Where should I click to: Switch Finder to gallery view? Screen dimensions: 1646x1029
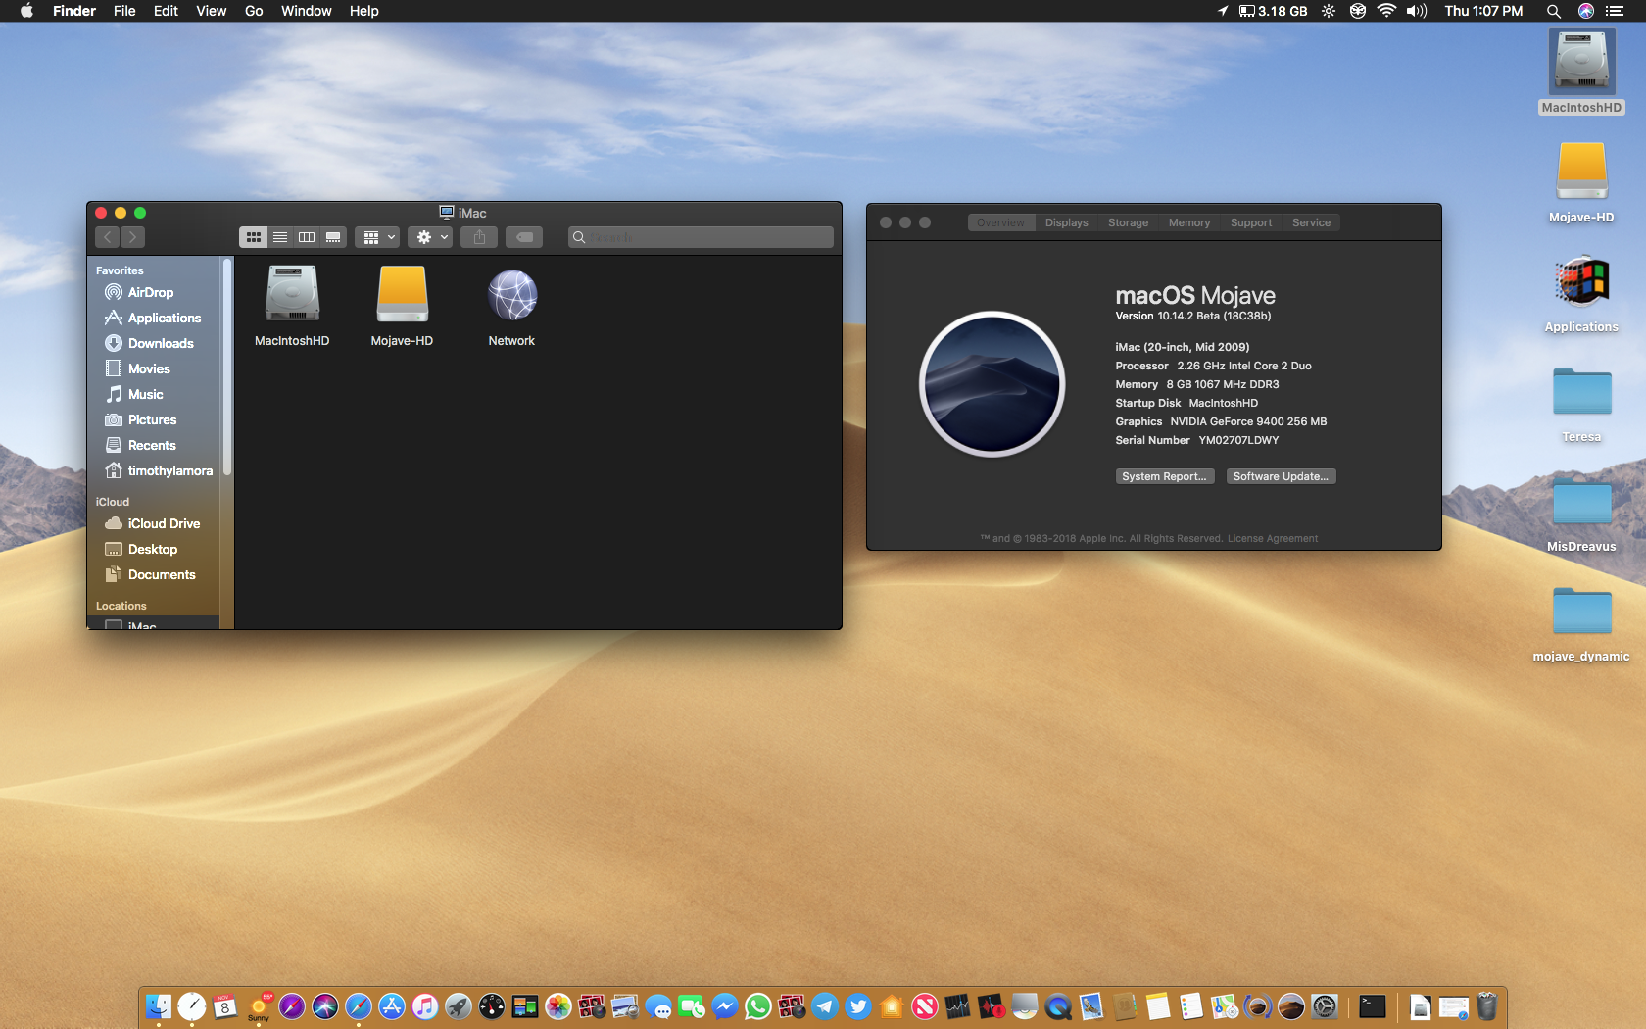click(x=333, y=237)
